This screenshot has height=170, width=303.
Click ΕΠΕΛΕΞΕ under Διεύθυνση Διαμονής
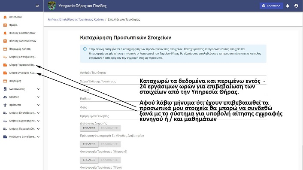click(89, 128)
